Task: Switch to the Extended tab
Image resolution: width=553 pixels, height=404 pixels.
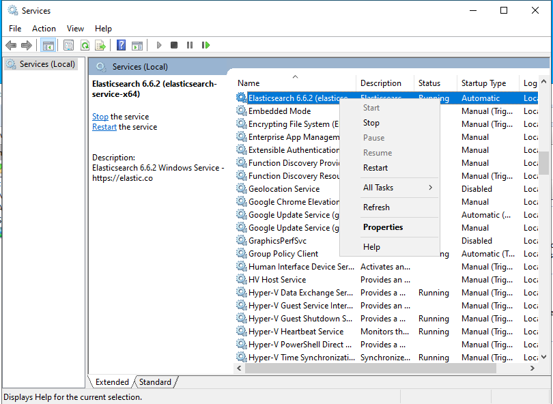Action: pos(112,381)
